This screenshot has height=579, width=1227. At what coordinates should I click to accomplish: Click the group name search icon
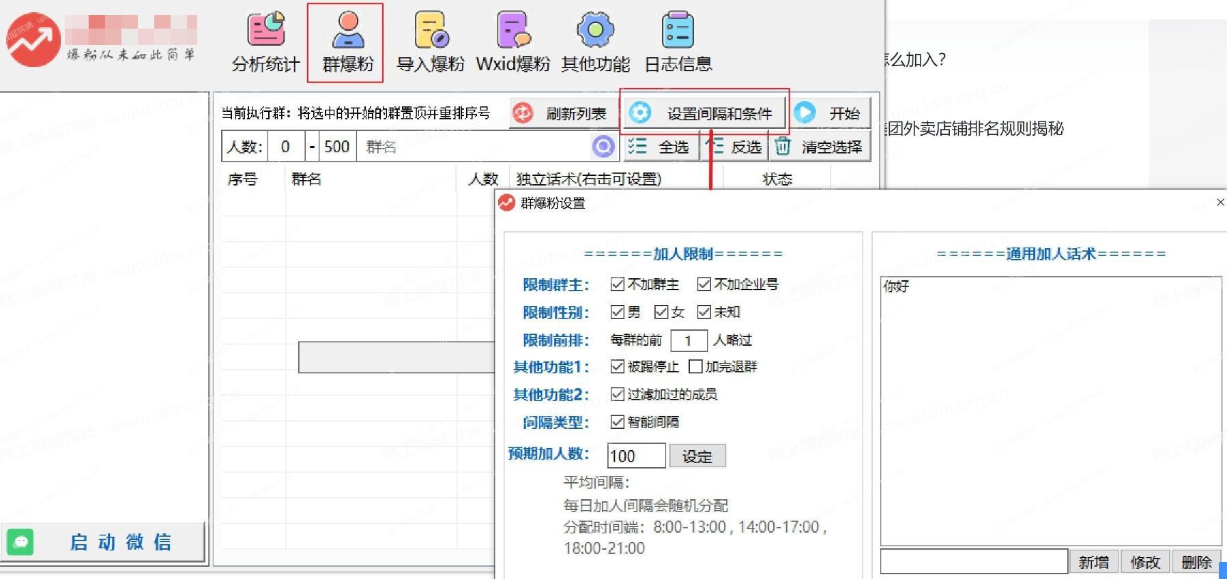pyautogui.click(x=603, y=146)
